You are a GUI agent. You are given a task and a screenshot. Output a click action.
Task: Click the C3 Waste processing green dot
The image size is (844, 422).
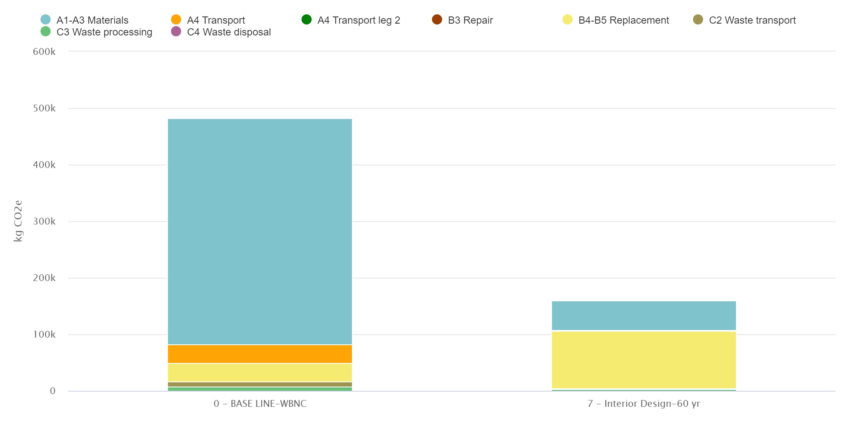click(x=46, y=32)
